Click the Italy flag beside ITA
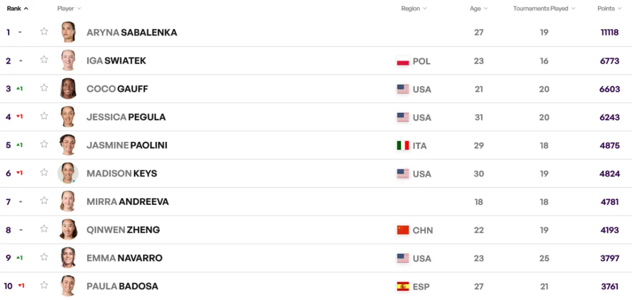 pos(403,146)
